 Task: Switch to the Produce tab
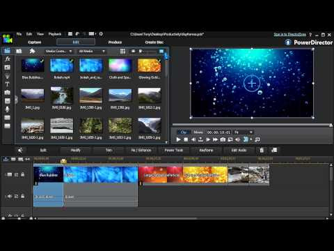pyautogui.click(x=115, y=43)
